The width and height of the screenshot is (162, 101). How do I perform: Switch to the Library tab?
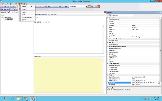pos(4,12)
